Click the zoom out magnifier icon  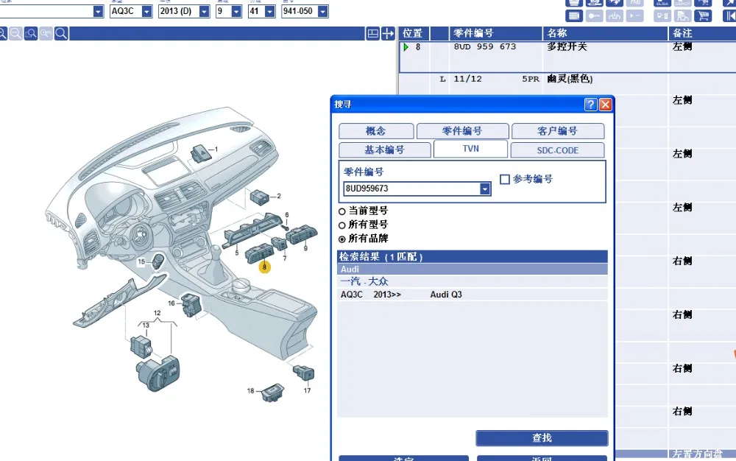coord(15,33)
